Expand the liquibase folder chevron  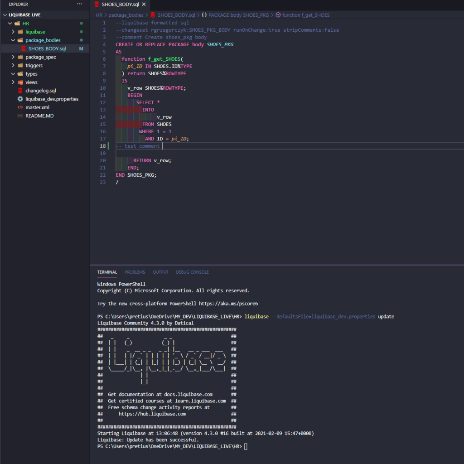click(13, 32)
